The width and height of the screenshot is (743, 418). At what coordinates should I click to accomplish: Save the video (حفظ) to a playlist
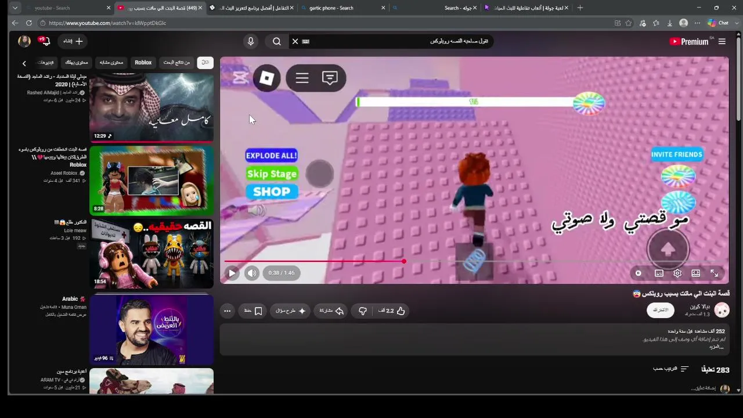tap(253, 311)
